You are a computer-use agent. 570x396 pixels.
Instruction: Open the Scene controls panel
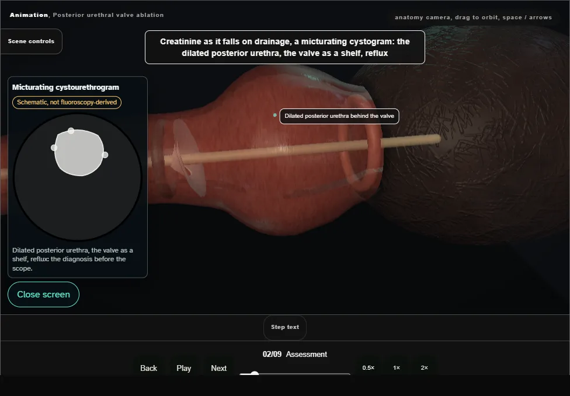pyautogui.click(x=32, y=41)
